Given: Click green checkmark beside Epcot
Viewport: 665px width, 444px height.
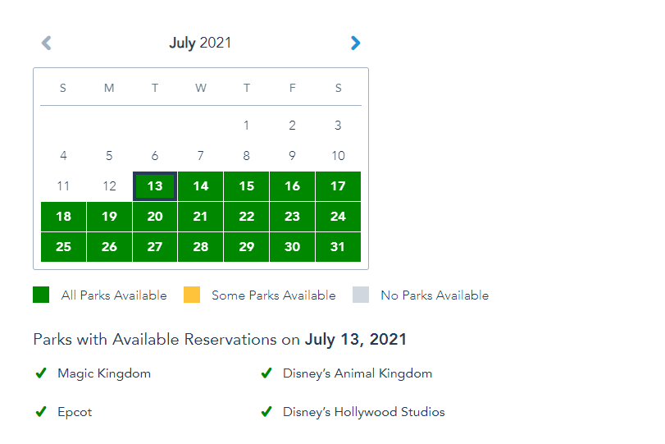Looking at the screenshot, I should 40,412.
